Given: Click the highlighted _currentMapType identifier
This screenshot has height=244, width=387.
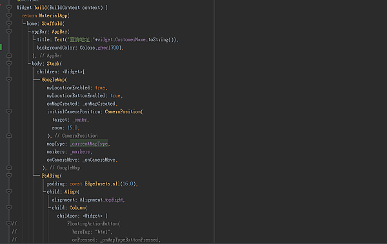Looking at the screenshot, I should point(89,144).
